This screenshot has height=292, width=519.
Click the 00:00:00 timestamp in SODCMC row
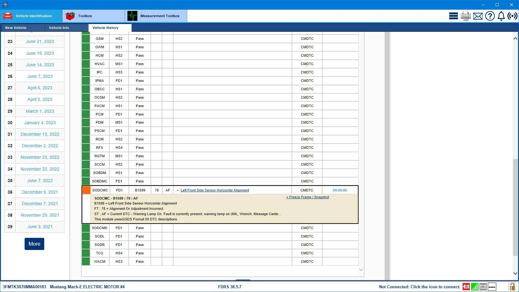tap(340, 190)
